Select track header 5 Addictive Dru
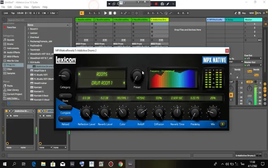Screen dimensions: 268x168 point(160,20)
